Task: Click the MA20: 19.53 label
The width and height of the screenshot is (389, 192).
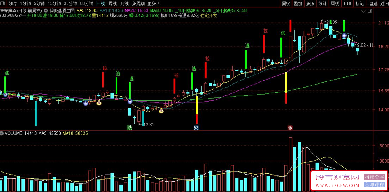Action: [x=137, y=10]
